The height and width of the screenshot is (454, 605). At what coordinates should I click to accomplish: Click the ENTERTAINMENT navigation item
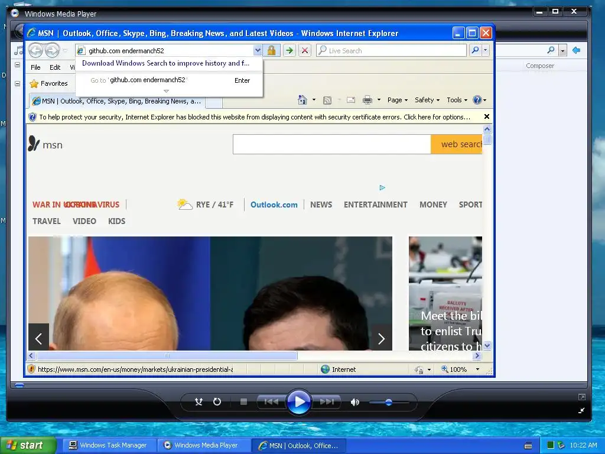pyautogui.click(x=375, y=205)
